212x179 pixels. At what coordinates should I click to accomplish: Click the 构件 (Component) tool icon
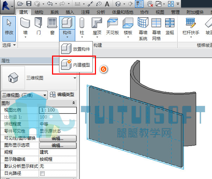point(67,23)
